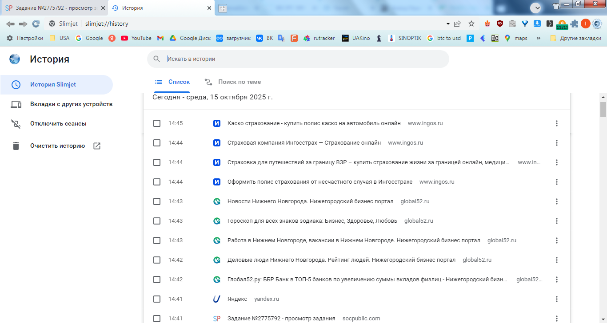Expand the address bar dropdown arrow
The image size is (607, 323).
[x=447, y=24]
